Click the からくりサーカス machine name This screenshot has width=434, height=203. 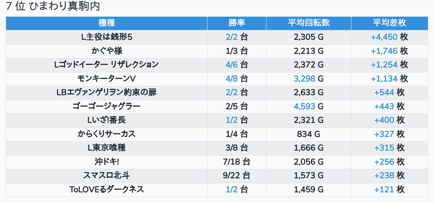click(x=107, y=134)
